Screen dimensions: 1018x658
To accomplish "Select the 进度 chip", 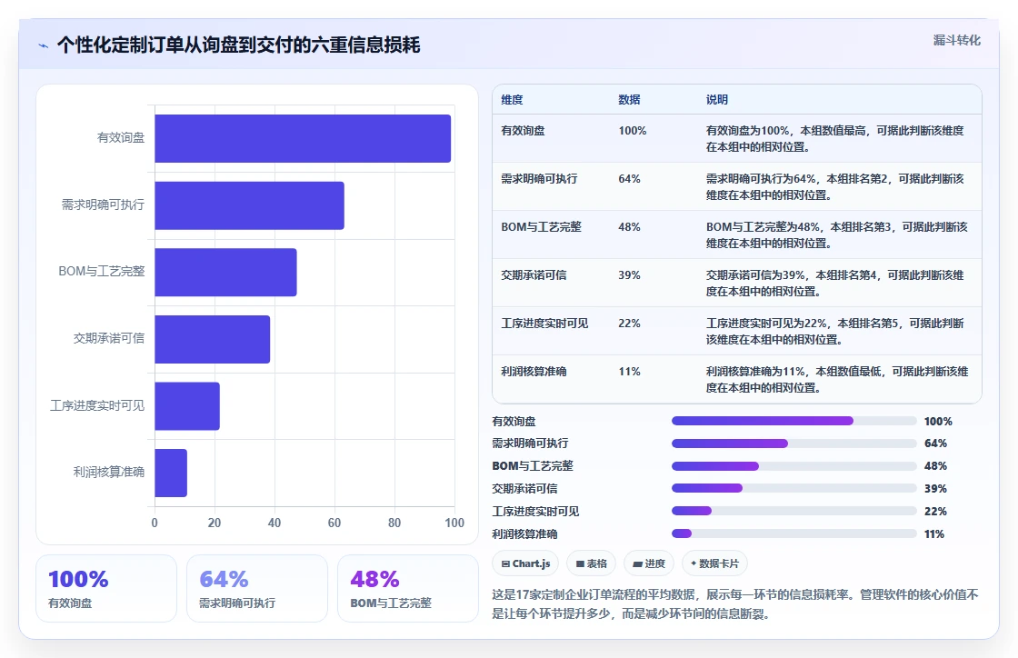I will coord(649,563).
